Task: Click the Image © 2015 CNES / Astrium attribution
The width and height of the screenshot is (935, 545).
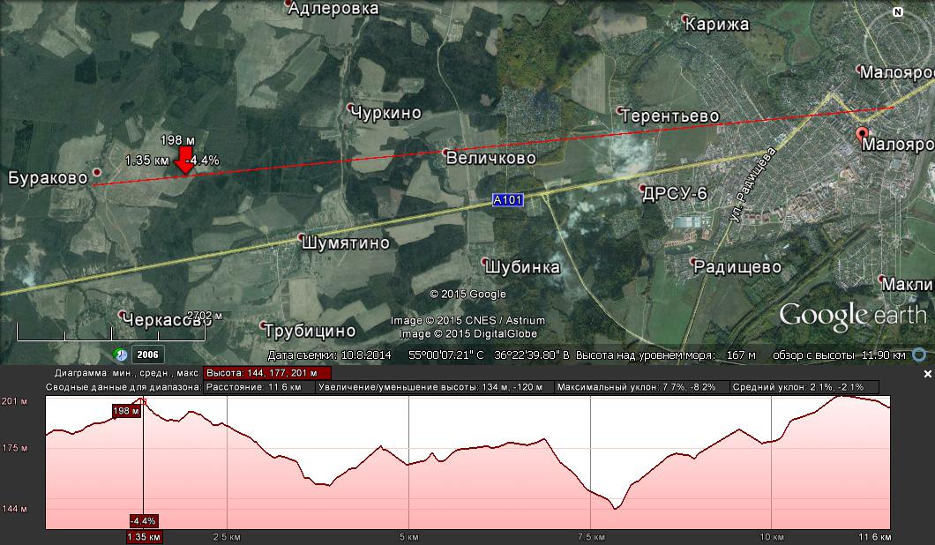Action: coord(467,320)
